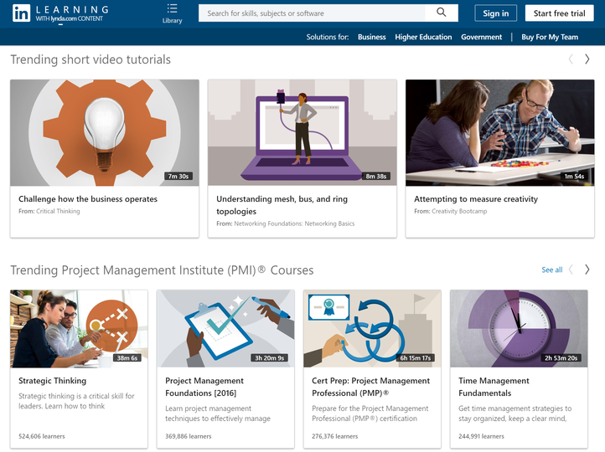This screenshot has width=605, height=452.
Task: Click the Creativity Bootcamp course link
Action: pos(459,211)
